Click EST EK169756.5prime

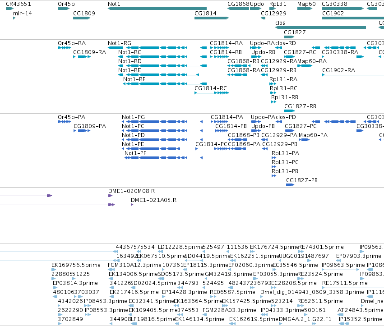point(53,270)
